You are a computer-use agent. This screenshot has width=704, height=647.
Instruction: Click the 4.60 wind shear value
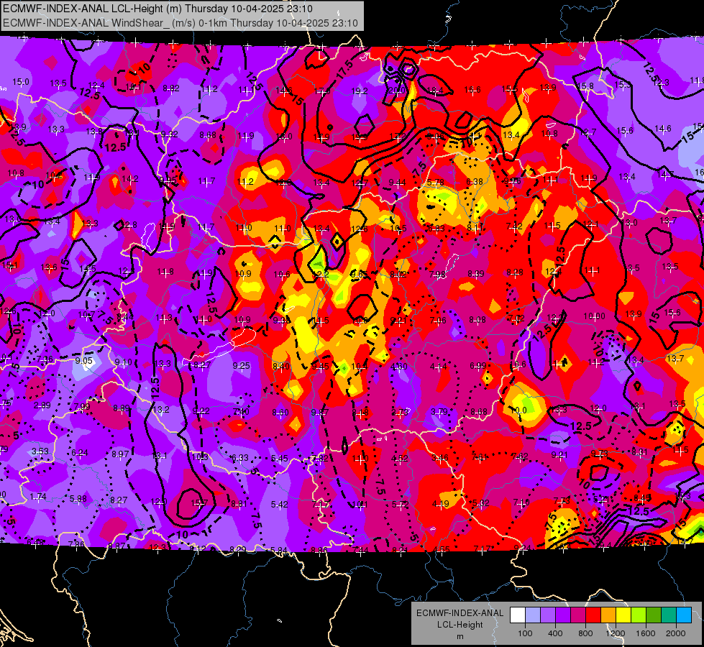click(x=398, y=367)
